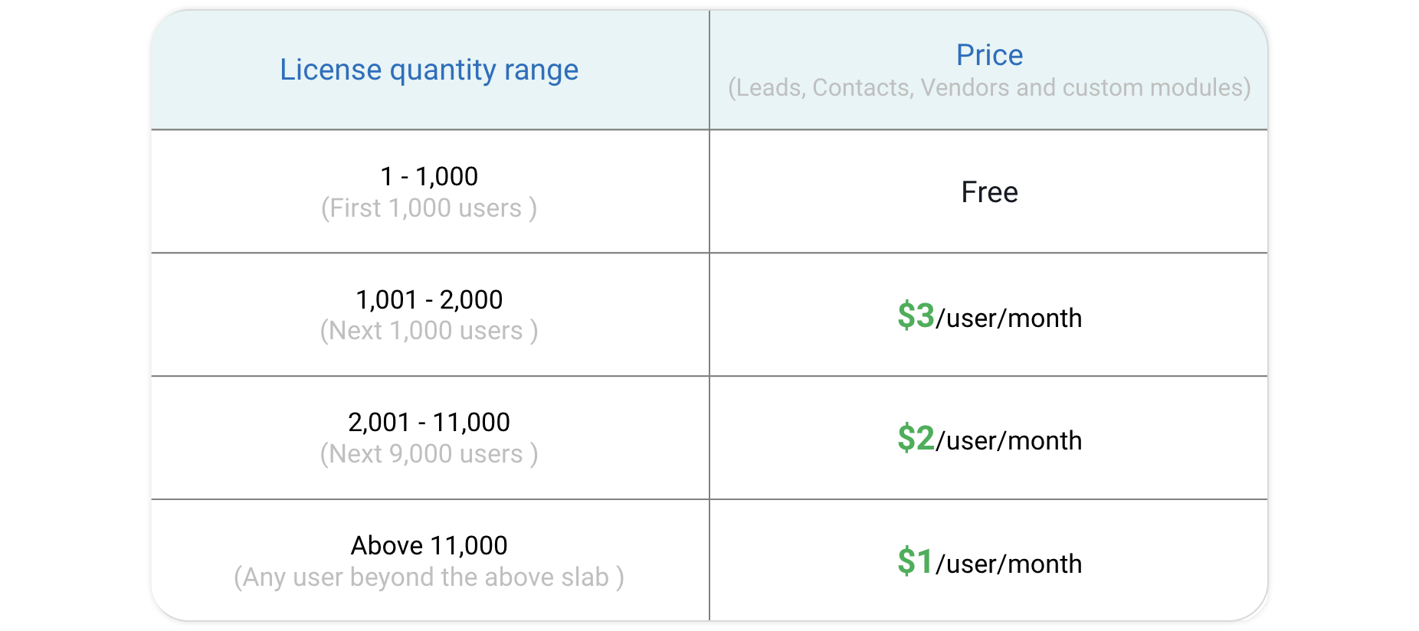Click the 'License quantity range' column header
The width and height of the screenshot is (1419, 631).
tap(428, 70)
